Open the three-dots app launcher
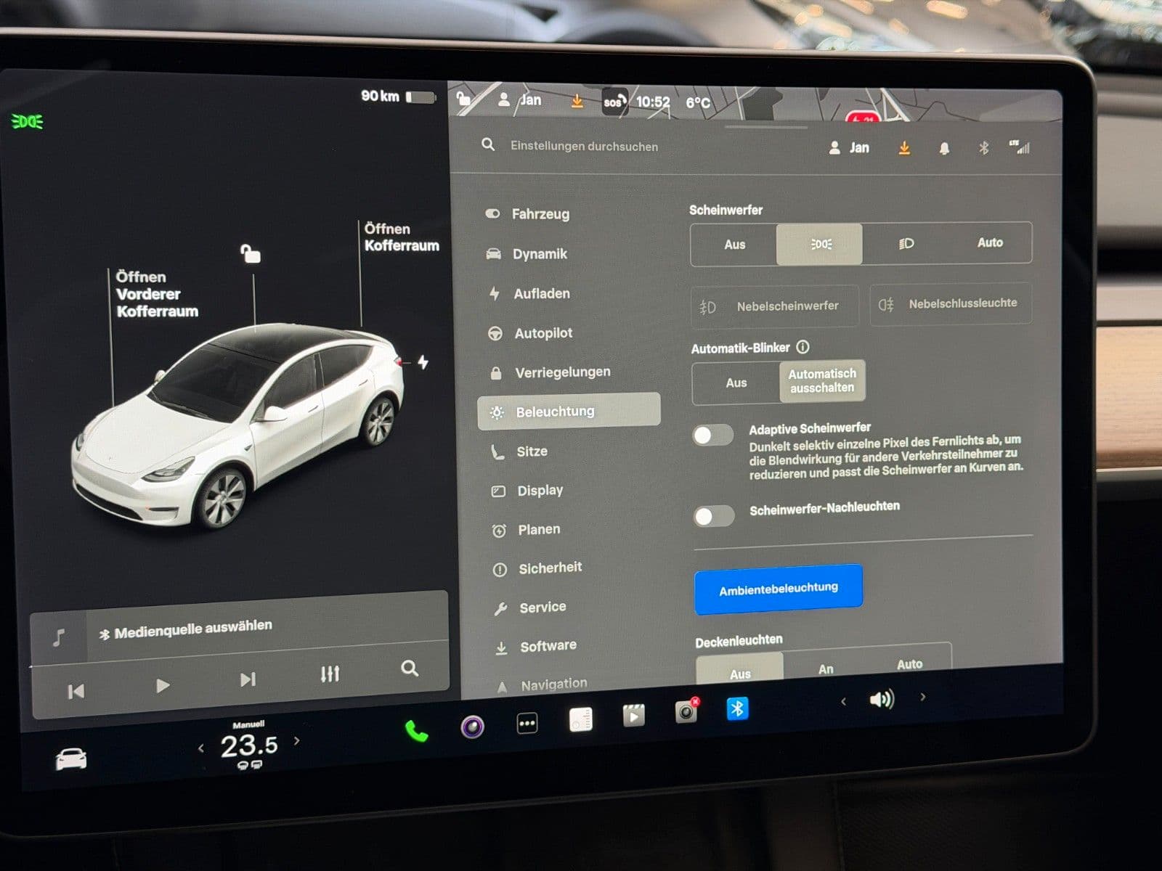This screenshot has height=871, width=1162. click(x=527, y=723)
